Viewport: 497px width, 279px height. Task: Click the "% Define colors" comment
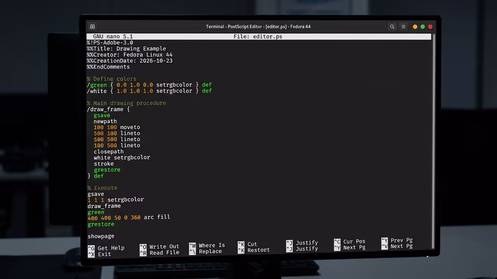click(111, 79)
